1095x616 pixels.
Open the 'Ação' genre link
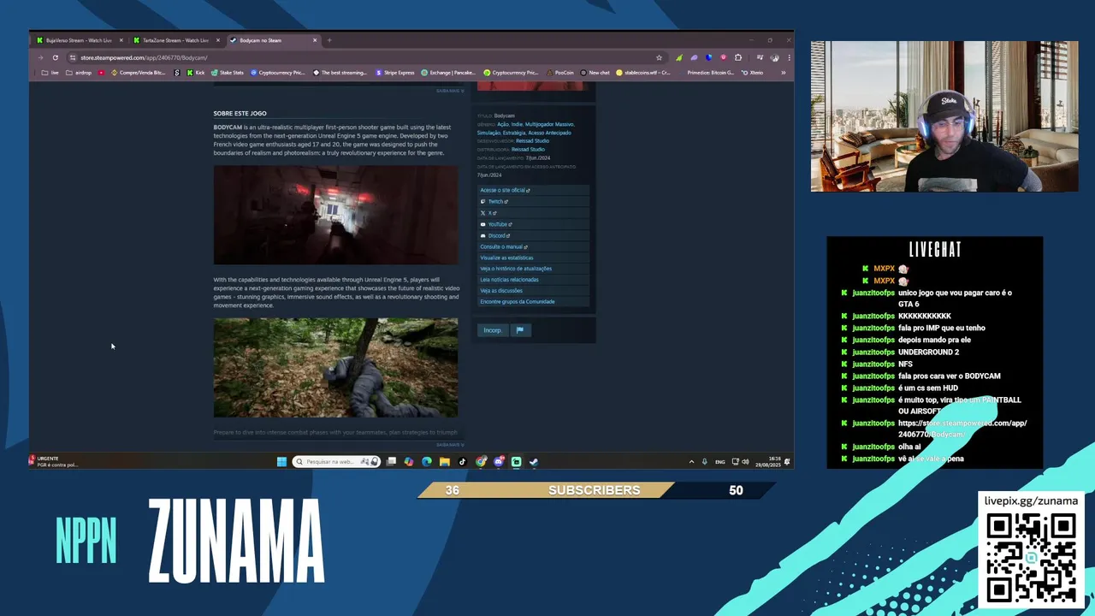point(503,124)
